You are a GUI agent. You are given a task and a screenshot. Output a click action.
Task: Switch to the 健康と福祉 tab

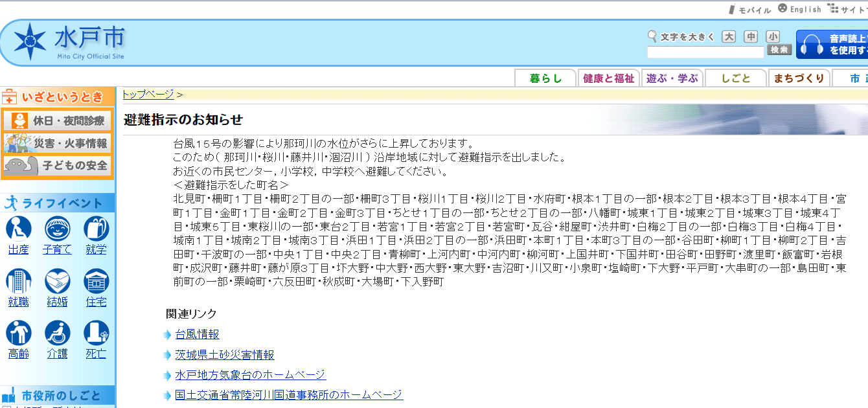[x=608, y=78]
